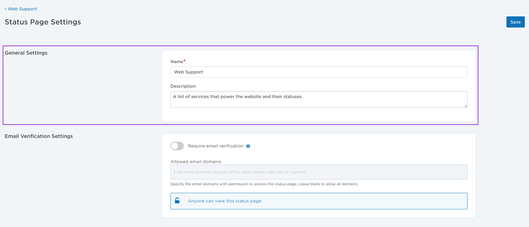Image resolution: width=529 pixels, height=227 pixels.
Task: Click the "Anyone can view this status page" text
Action: coord(225,201)
